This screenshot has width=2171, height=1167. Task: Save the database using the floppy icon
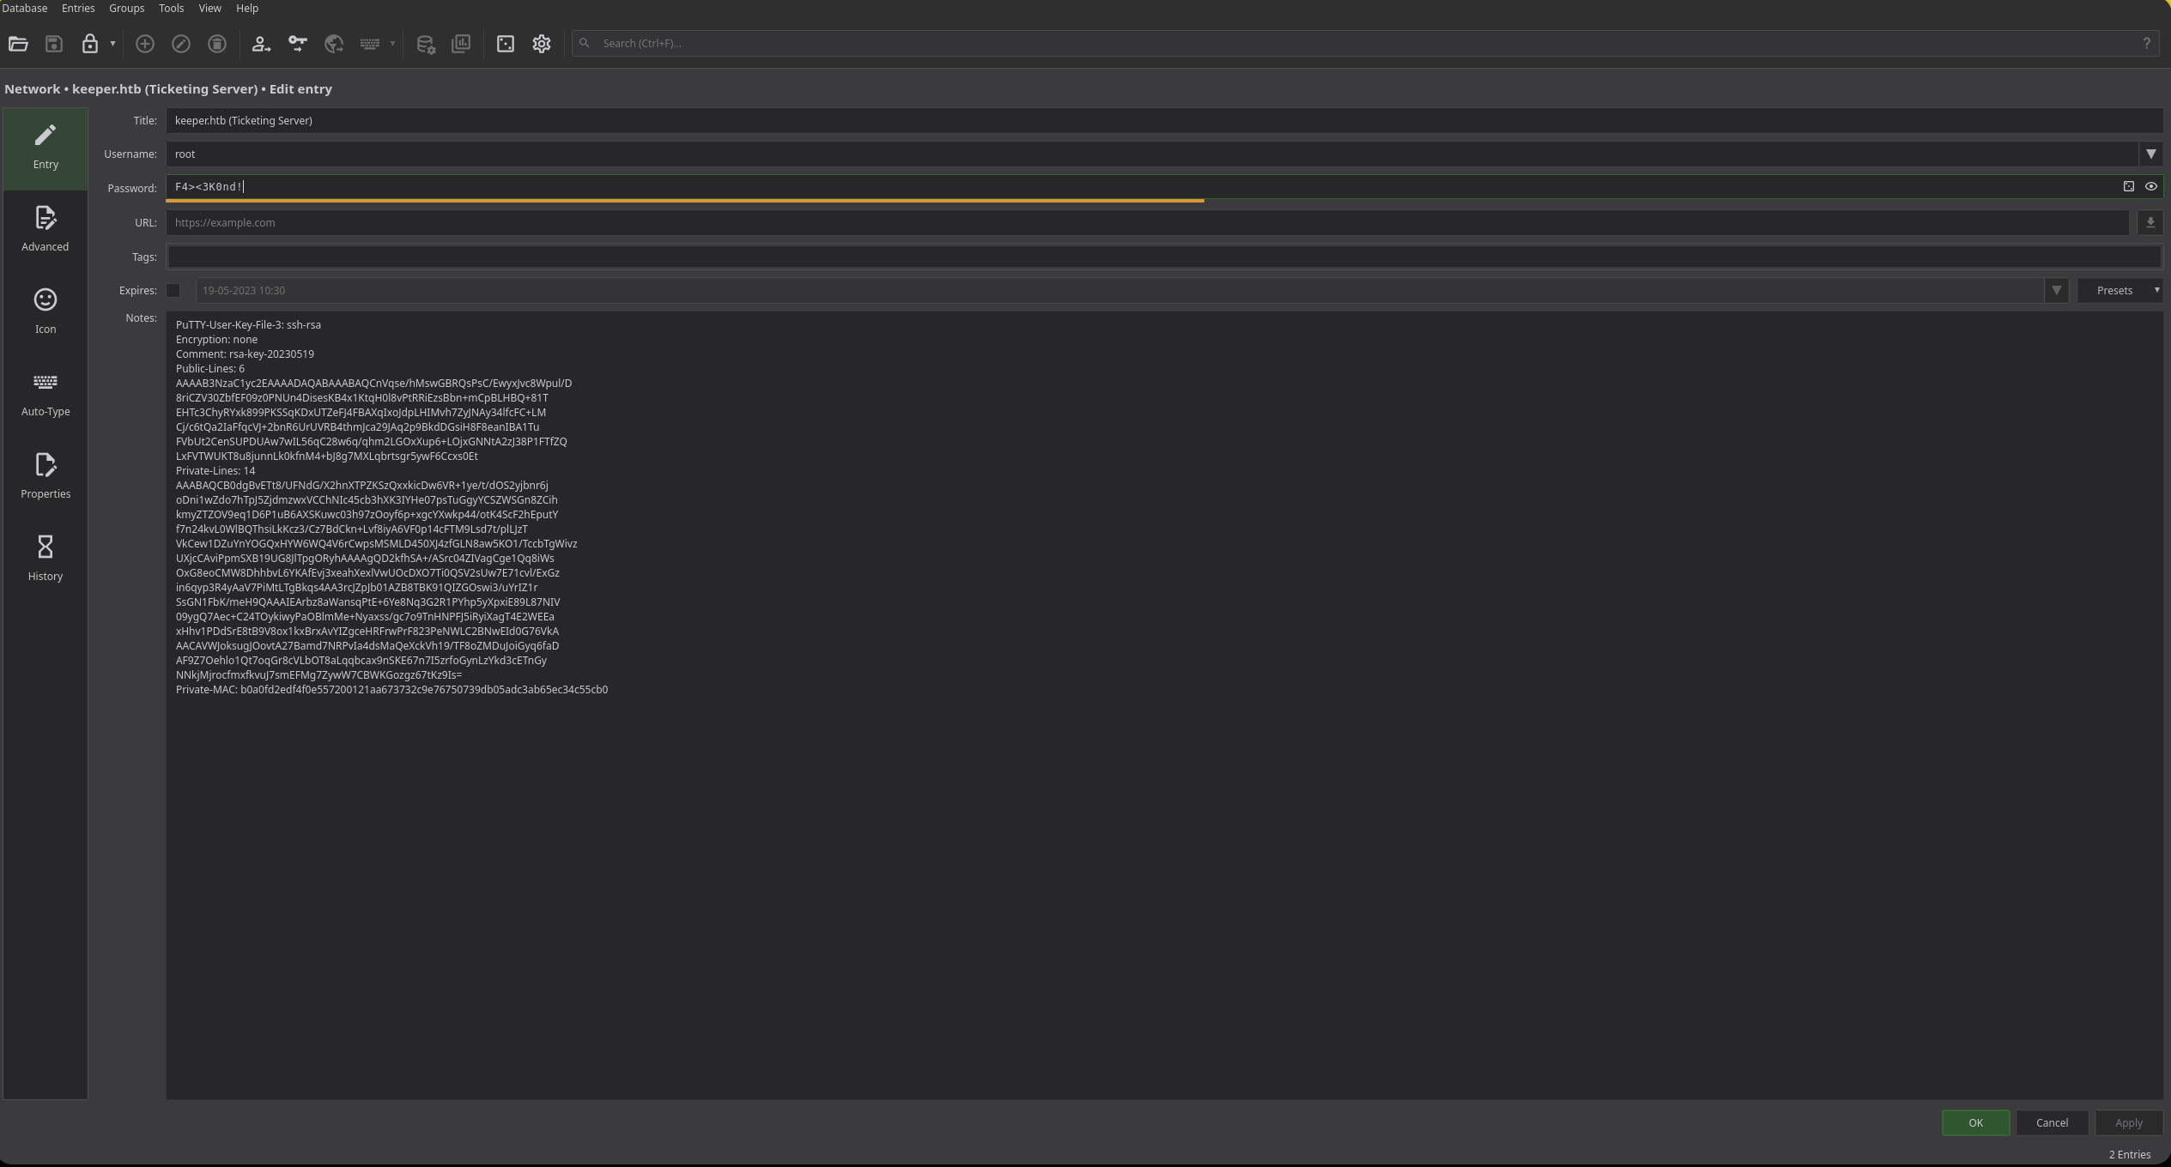tap(54, 44)
